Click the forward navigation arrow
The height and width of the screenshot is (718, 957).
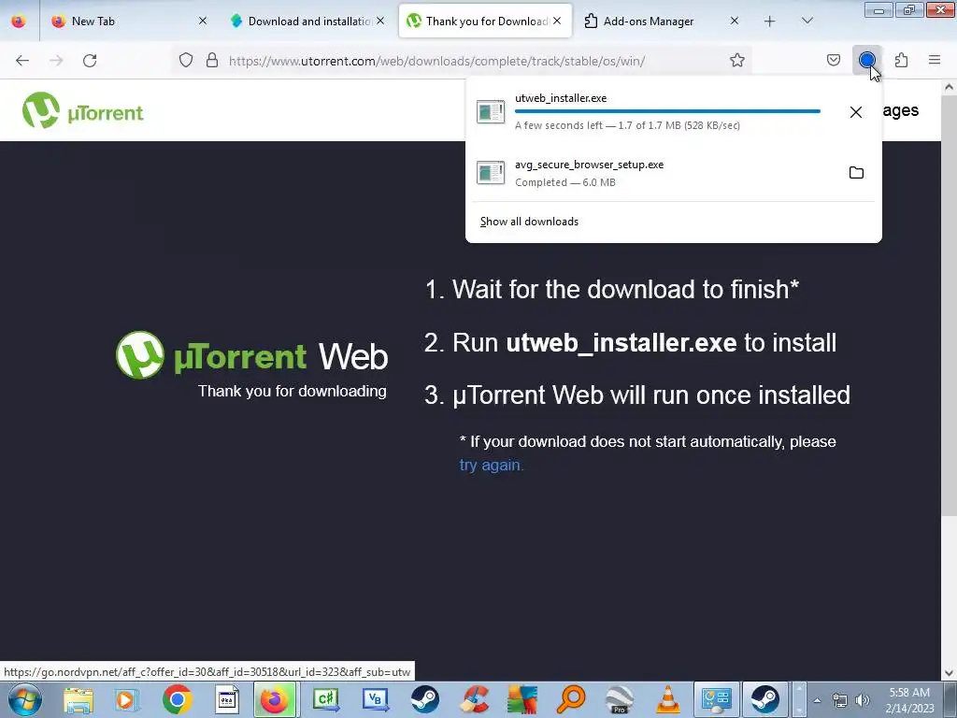pyautogui.click(x=56, y=61)
